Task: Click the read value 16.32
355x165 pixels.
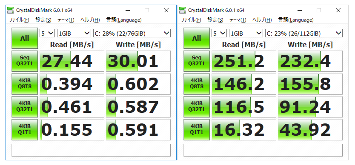Action: coord(244,130)
